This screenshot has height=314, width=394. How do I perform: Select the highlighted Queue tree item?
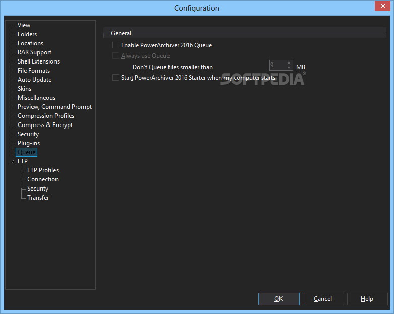coord(26,152)
